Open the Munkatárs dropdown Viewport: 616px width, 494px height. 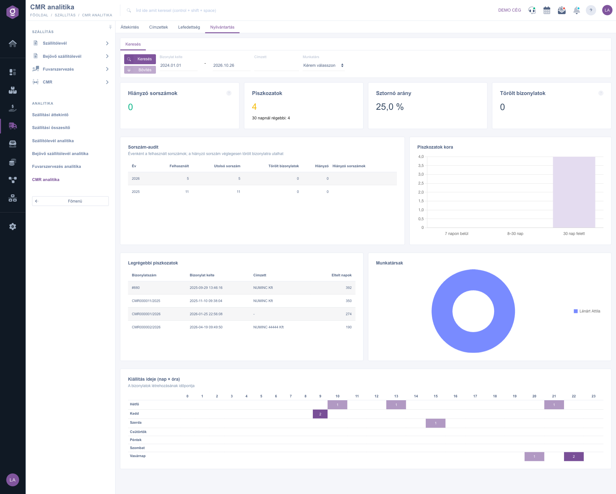pos(323,65)
